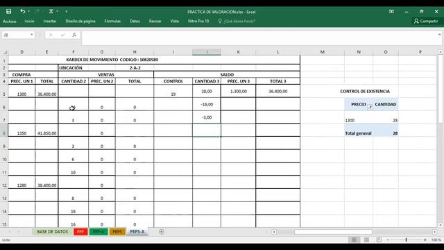Switch to the red PPP sheet tab
Screen dimensions: 444x250
pyautogui.click(x=80, y=231)
